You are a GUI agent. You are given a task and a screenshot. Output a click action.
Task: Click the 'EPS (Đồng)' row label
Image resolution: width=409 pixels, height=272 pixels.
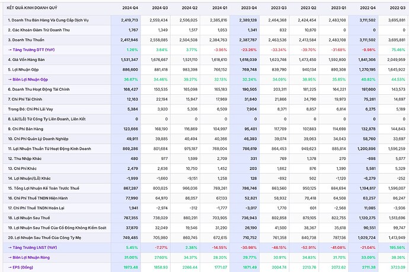24,267
